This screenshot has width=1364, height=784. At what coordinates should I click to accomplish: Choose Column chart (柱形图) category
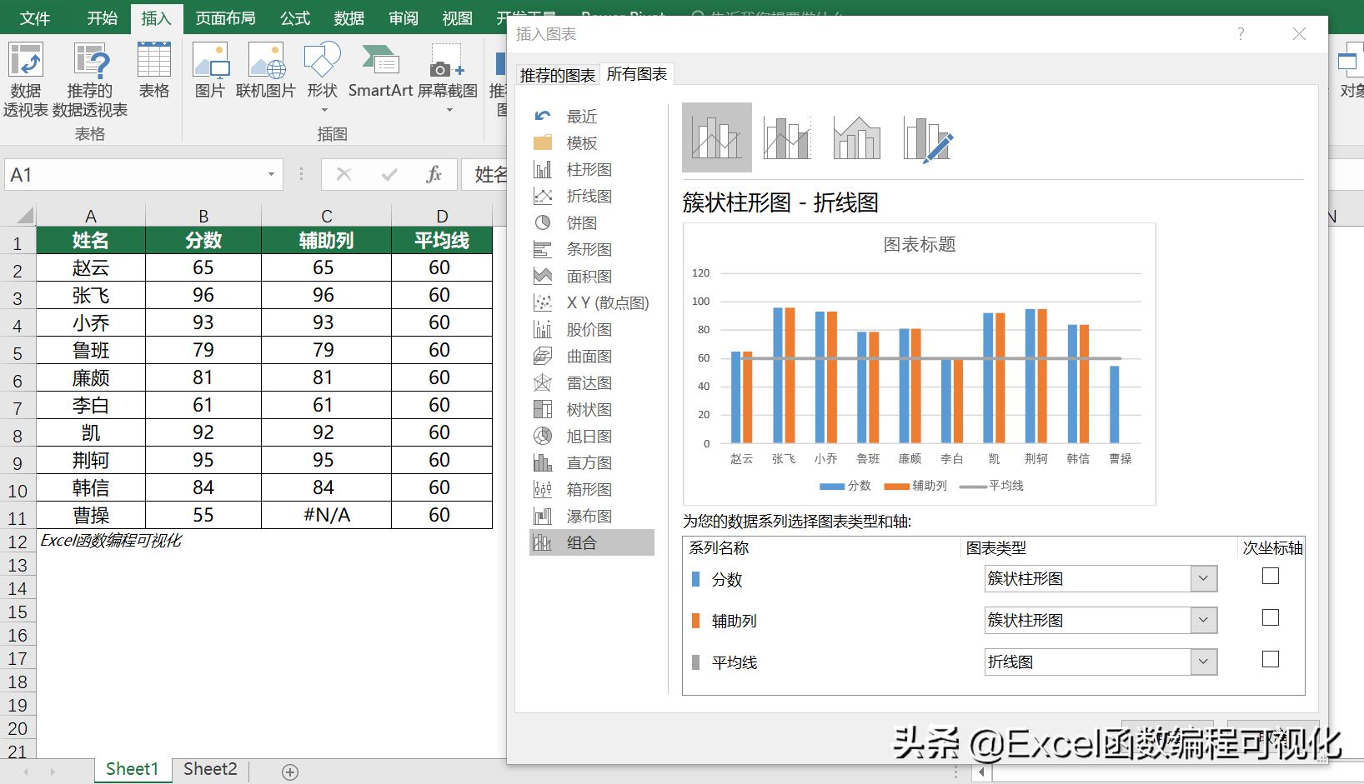(x=592, y=170)
